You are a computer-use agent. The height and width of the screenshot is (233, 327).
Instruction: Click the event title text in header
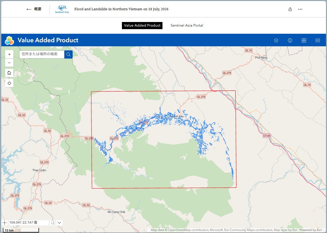click(x=121, y=9)
